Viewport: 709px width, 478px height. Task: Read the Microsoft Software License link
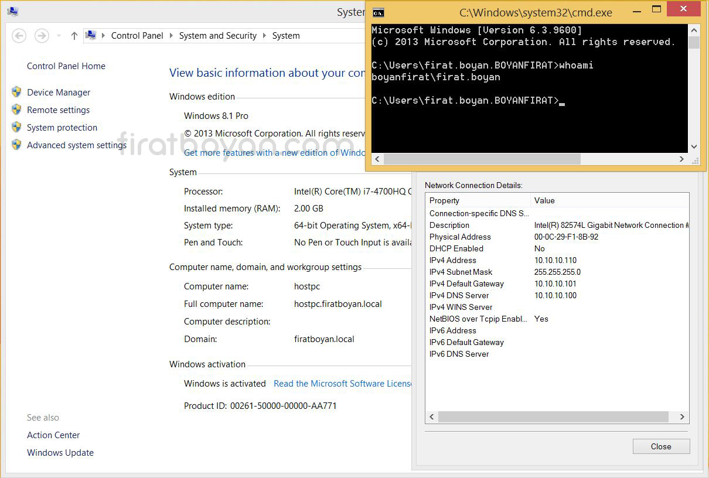point(343,384)
